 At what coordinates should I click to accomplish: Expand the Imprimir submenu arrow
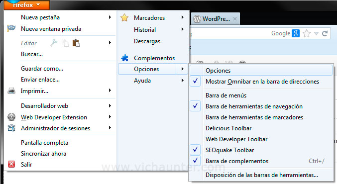pyautogui.click(x=110, y=91)
